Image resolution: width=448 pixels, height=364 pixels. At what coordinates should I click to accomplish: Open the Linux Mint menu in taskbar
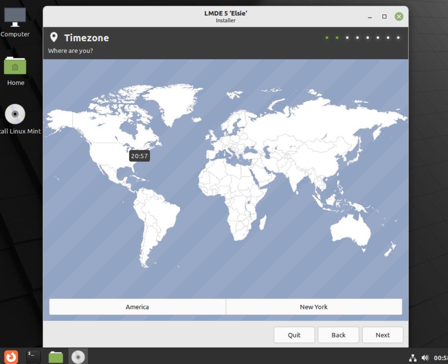coord(11,357)
